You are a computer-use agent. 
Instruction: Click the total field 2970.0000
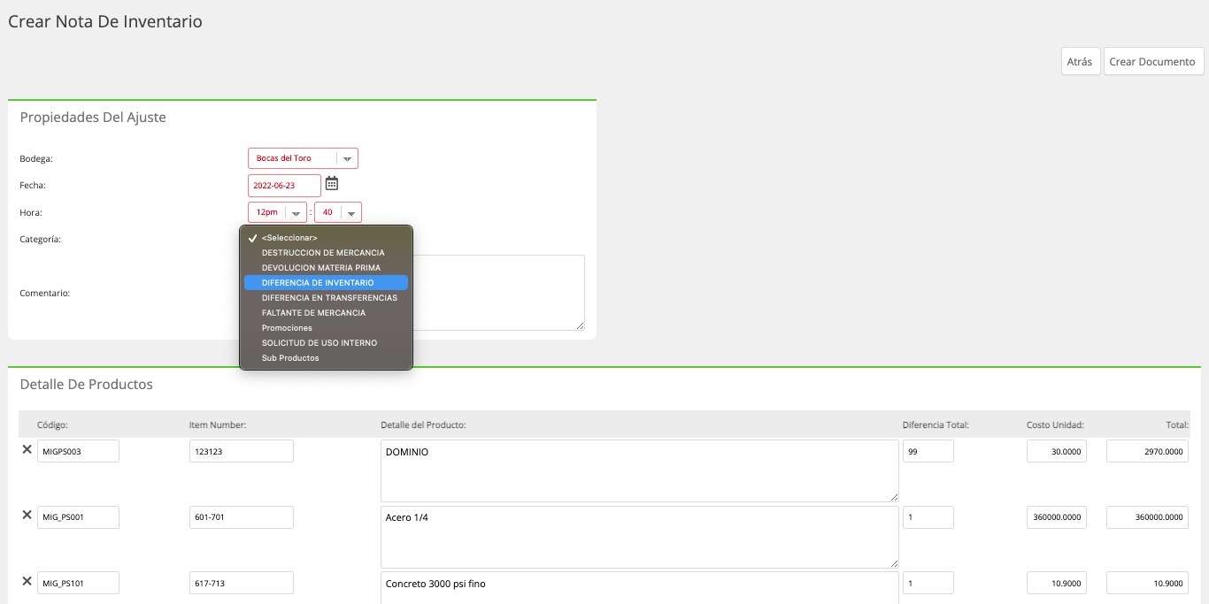tap(1148, 451)
